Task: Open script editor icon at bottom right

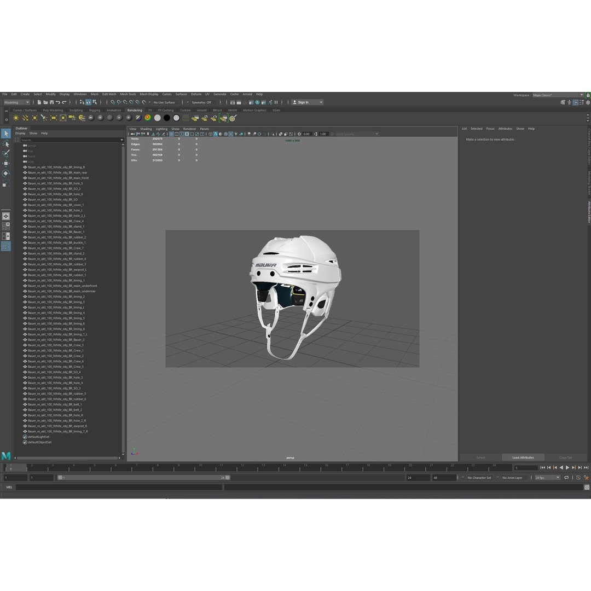Action: pos(587,488)
